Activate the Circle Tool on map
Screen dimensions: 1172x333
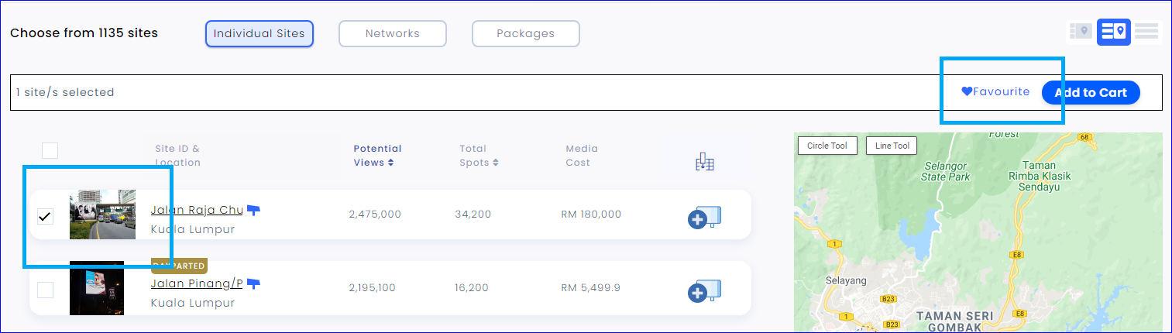click(827, 146)
